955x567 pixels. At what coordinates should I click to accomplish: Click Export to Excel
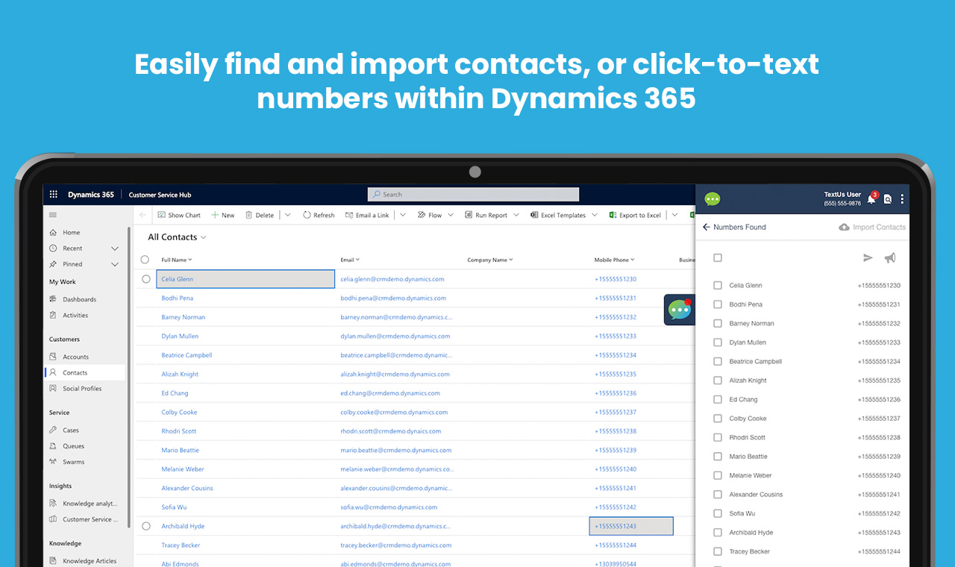[x=635, y=215]
